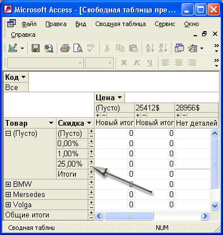
Task: Print using the printer icon
Action: [65, 48]
